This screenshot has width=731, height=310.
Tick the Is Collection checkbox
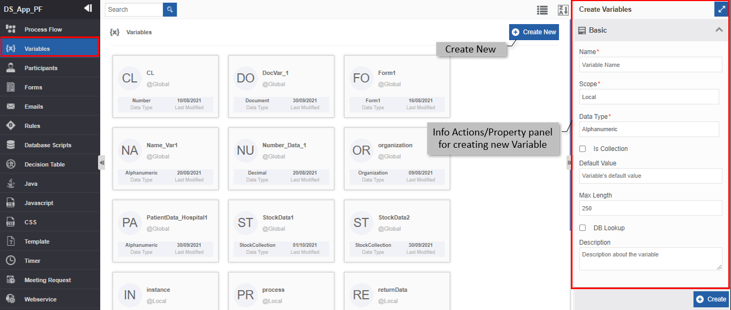[x=583, y=149]
